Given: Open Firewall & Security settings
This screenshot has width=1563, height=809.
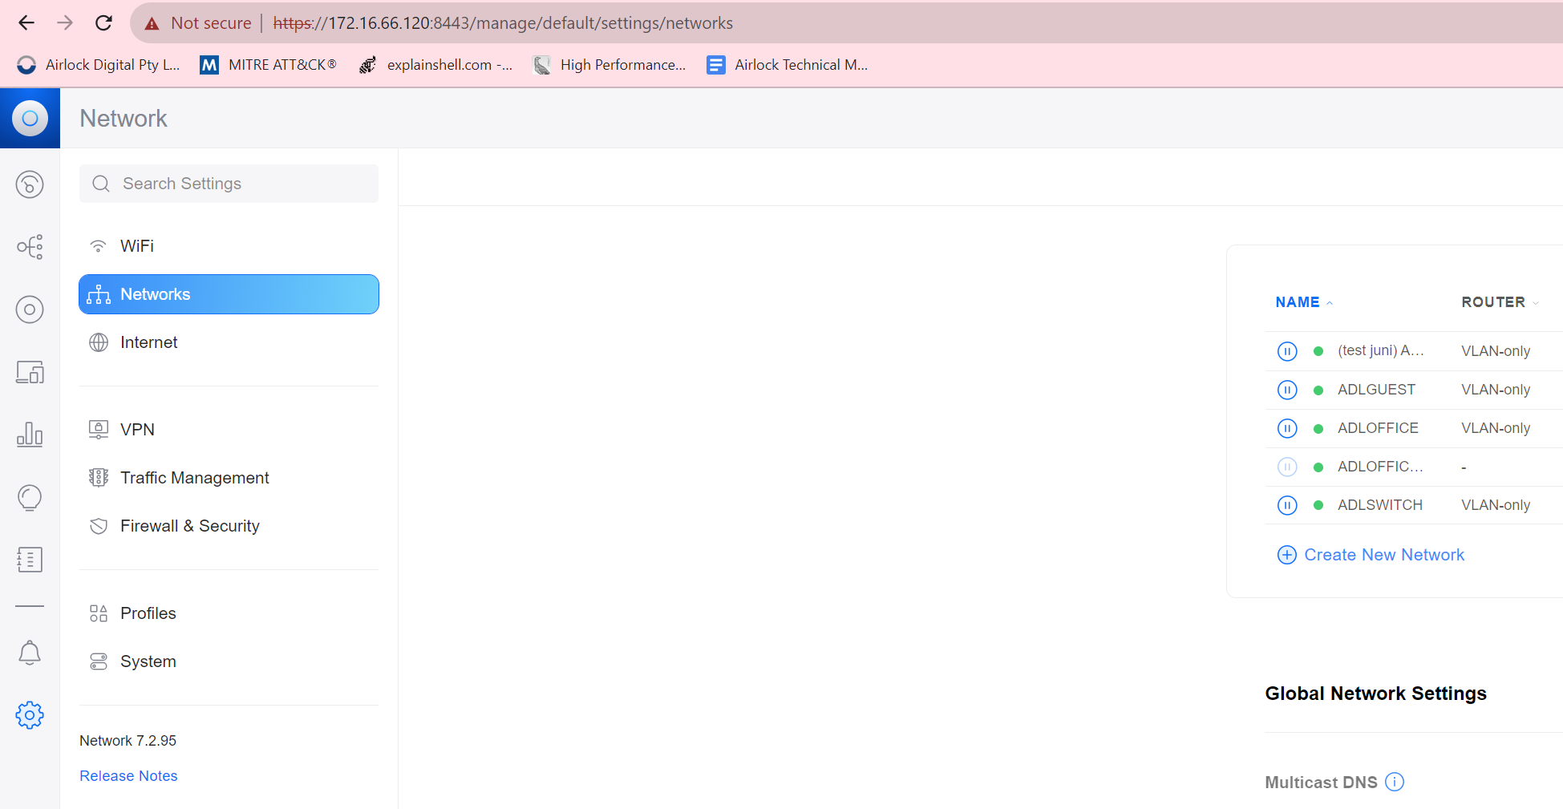Looking at the screenshot, I should click(189, 526).
